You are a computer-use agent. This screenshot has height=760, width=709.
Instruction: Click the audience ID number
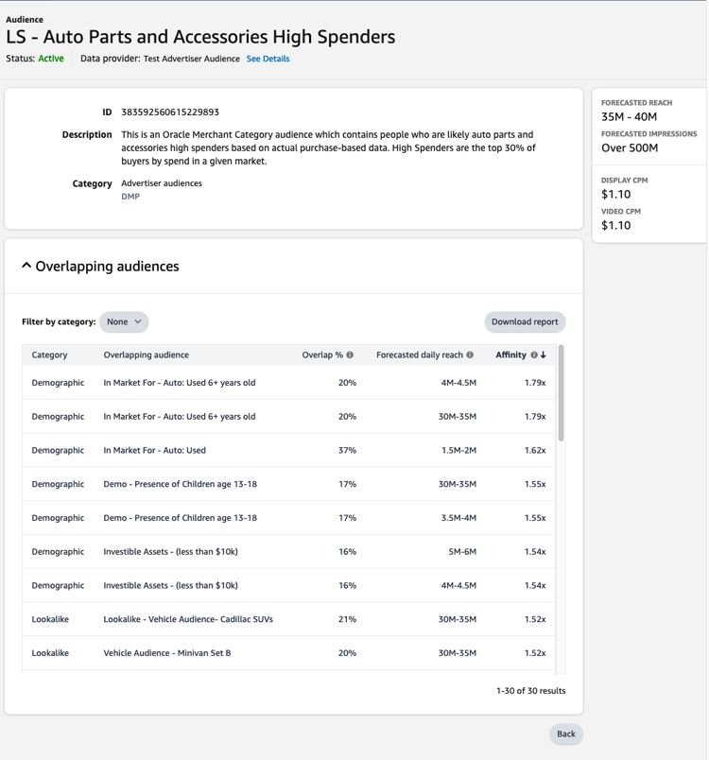pos(170,112)
